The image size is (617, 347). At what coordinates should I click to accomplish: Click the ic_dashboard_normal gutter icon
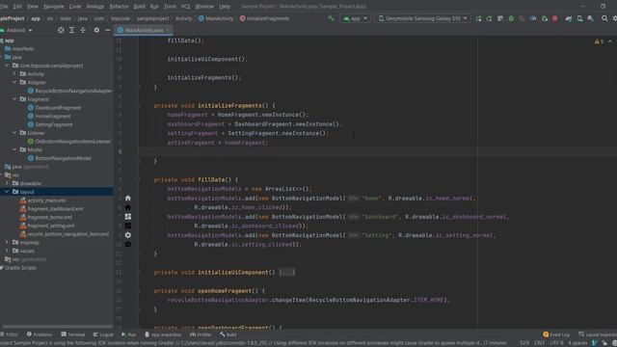(x=128, y=216)
